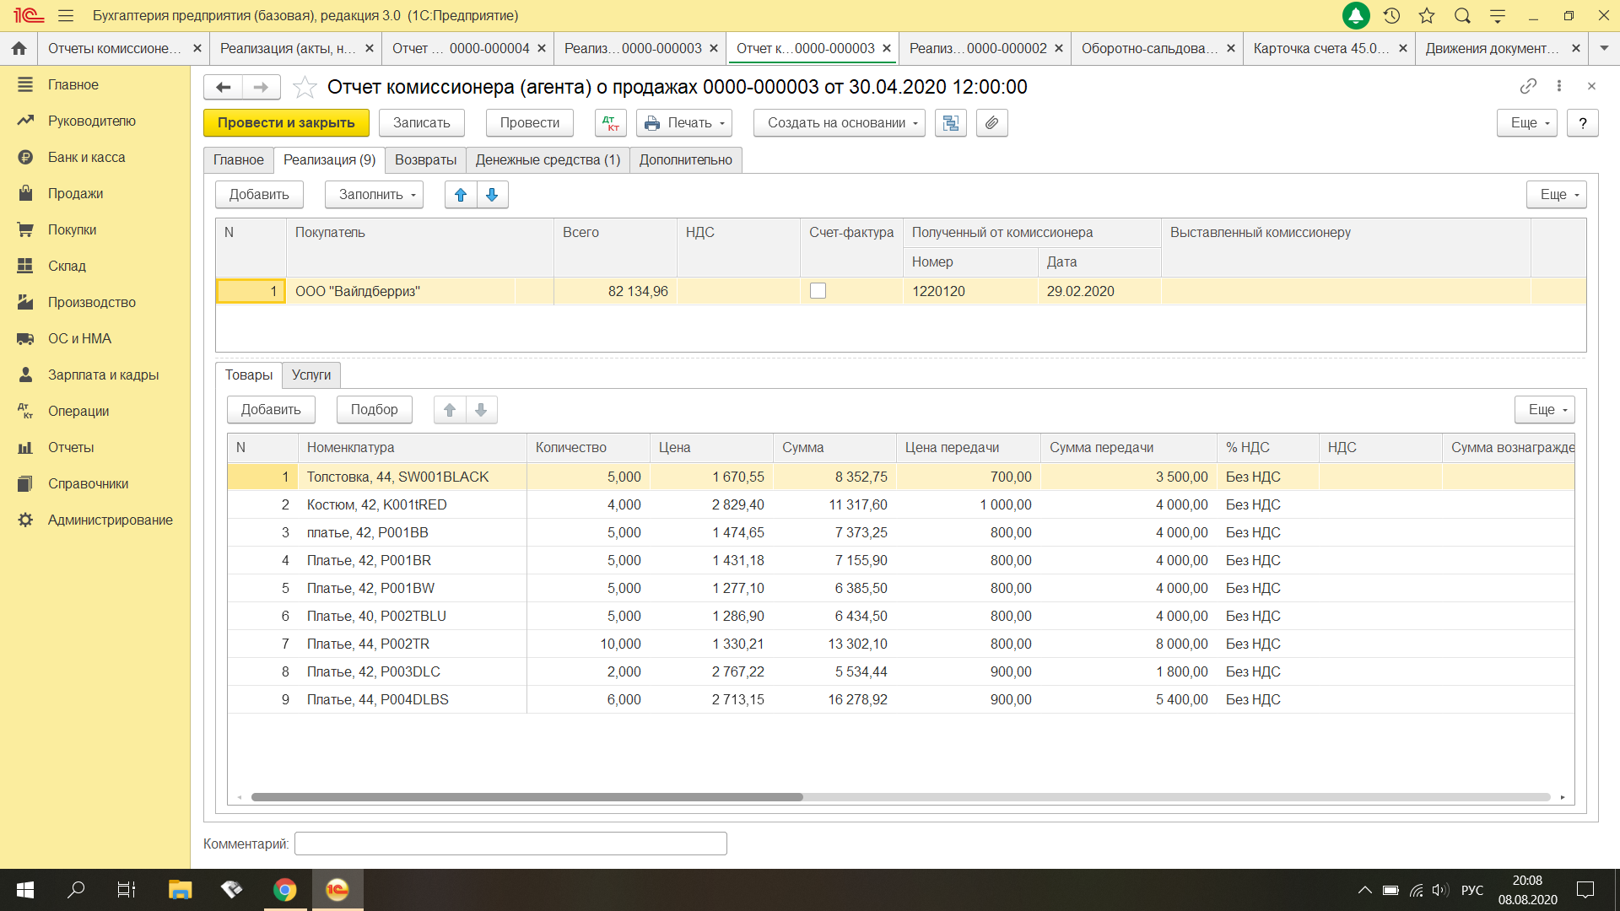Image resolution: width=1620 pixels, height=911 pixels.
Task: Click scrollbar right arrow of goods table
Action: pyautogui.click(x=1563, y=797)
